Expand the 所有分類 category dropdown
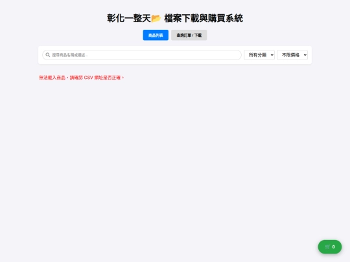This screenshot has height=262, width=350. click(259, 55)
